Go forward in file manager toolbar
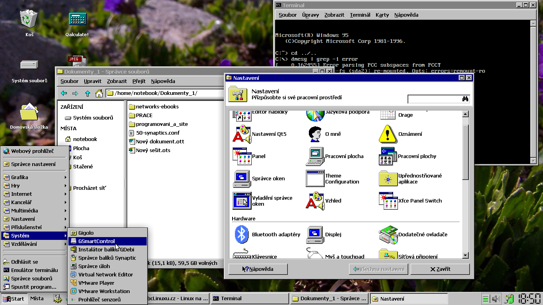Viewport: 543px width, 305px height. [x=75, y=93]
